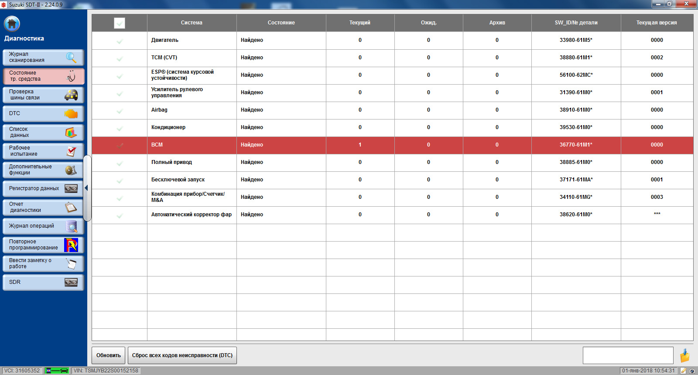Toggle checkbox for ESP row
The image size is (698, 375).
pyautogui.click(x=120, y=75)
